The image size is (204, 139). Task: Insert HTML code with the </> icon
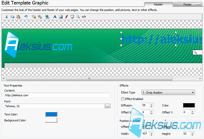point(84,17)
